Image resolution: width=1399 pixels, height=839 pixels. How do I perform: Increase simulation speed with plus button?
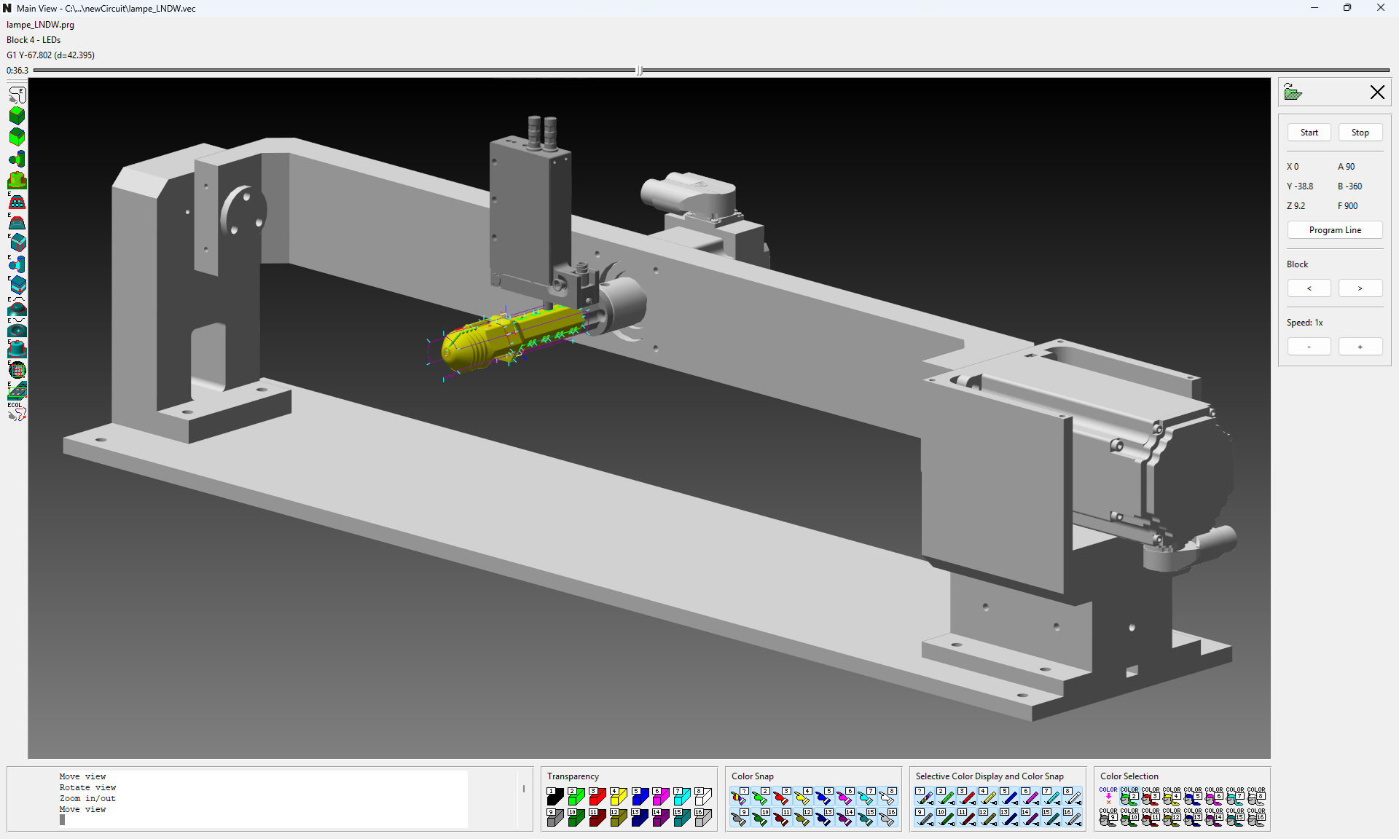coord(1360,347)
